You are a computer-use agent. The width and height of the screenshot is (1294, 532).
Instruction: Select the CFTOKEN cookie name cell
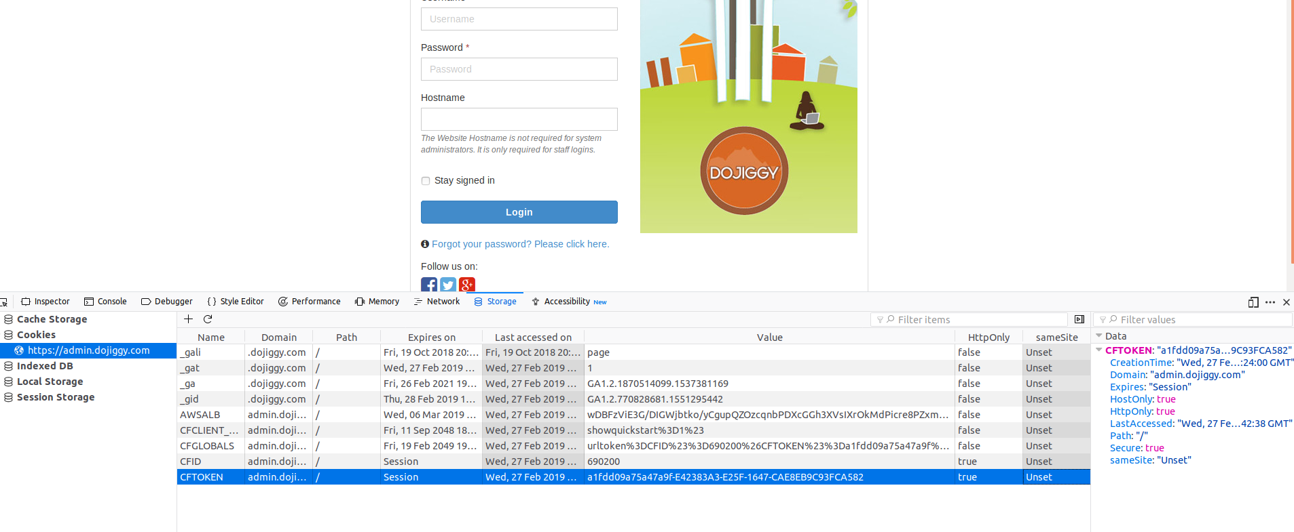pyautogui.click(x=210, y=477)
